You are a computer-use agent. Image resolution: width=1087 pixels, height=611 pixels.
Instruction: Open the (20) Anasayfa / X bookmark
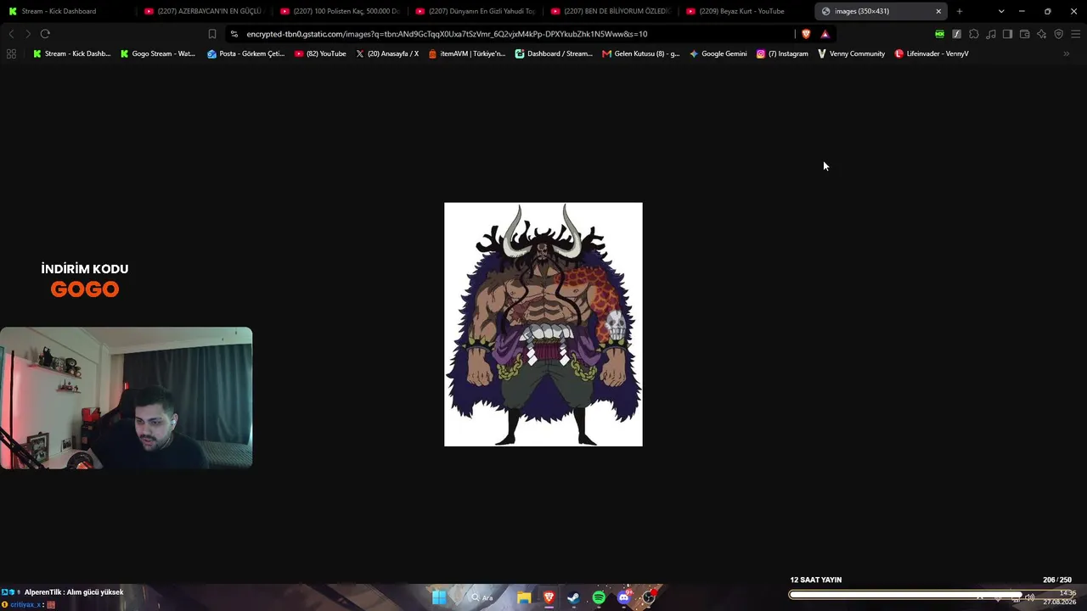387,53
